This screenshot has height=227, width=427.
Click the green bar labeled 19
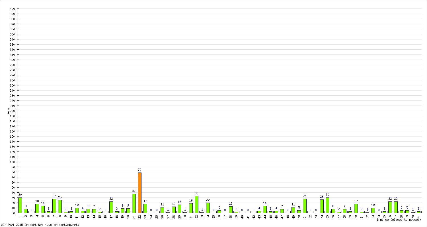click(x=191, y=208)
